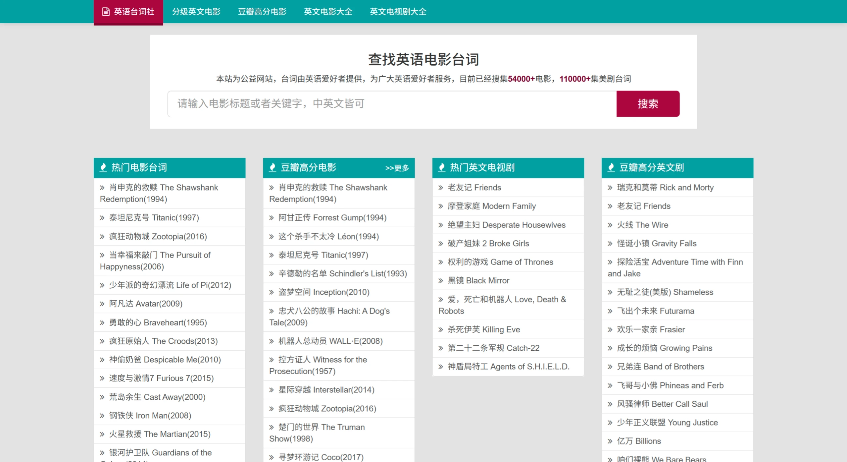Image resolution: width=847 pixels, height=462 pixels.
Task: Click the ink-drop icon on 豆瓣高分电影 header
Action: click(272, 167)
